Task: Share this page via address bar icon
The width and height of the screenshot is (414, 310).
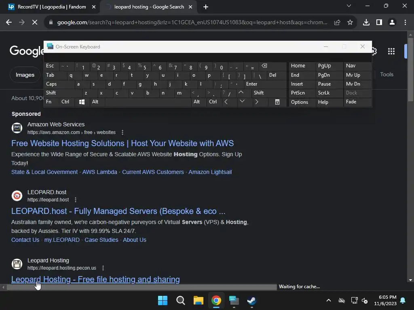Action: pyautogui.click(x=337, y=23)
